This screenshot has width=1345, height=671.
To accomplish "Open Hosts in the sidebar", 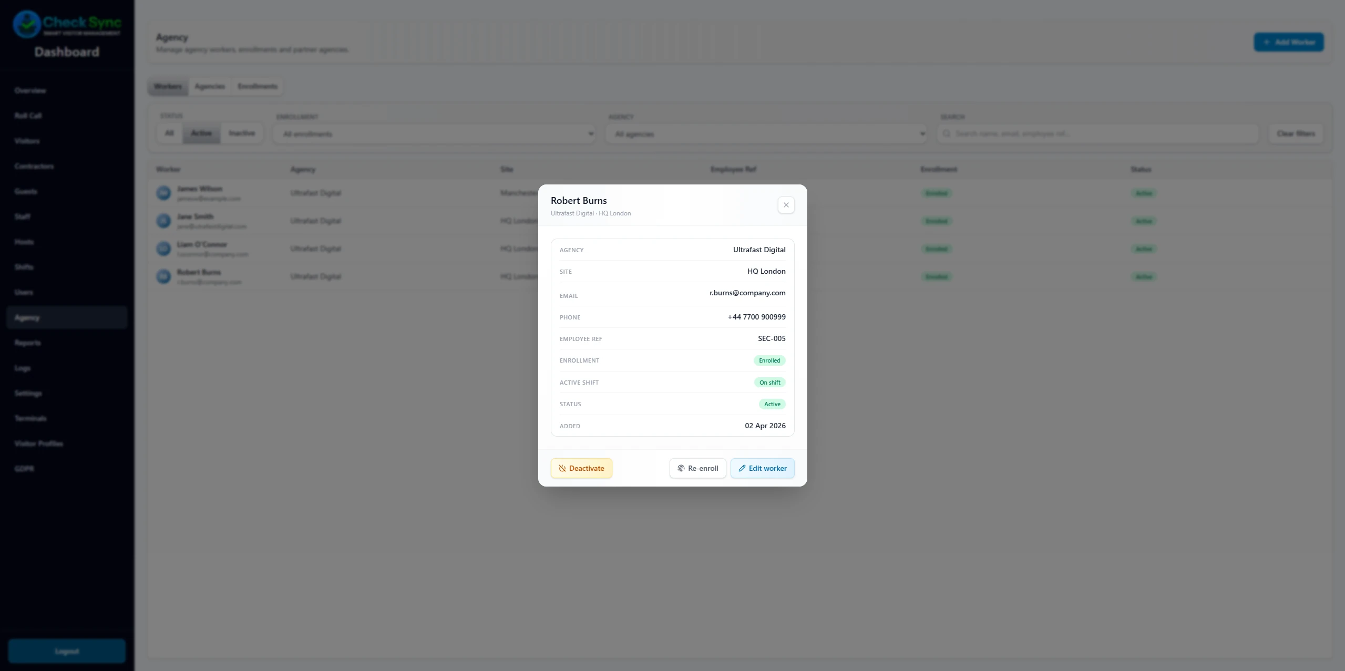I will tap(67, 242).
